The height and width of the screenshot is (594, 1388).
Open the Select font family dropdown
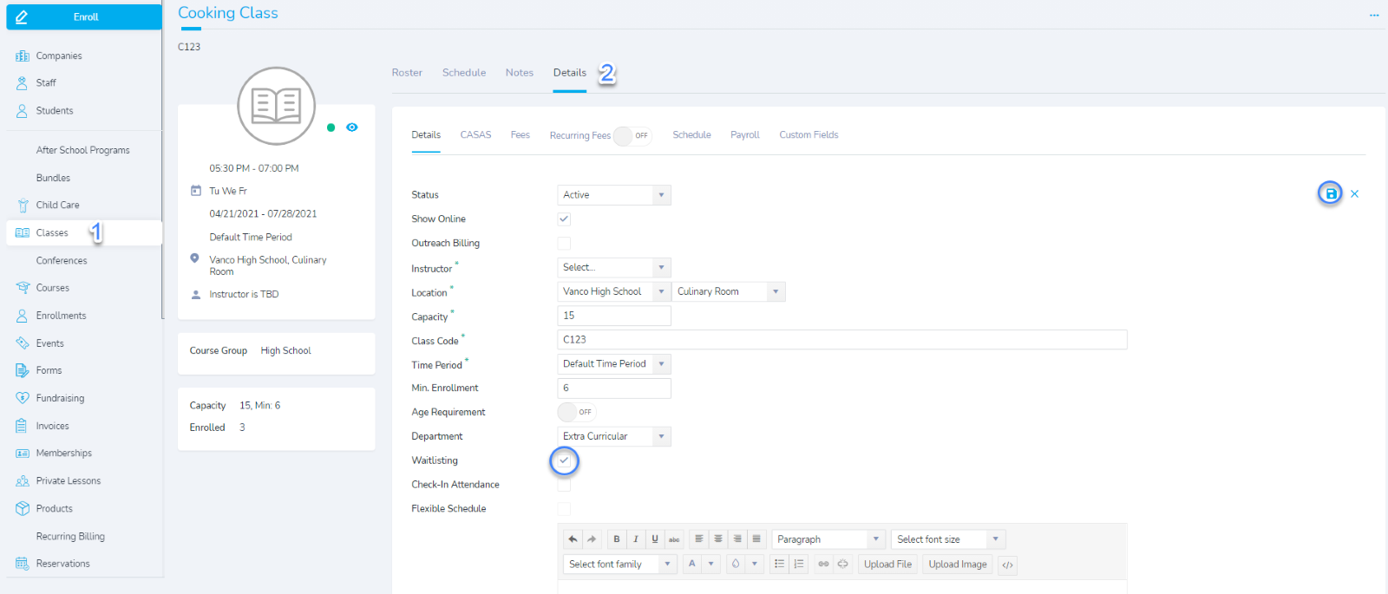[620, 565]
